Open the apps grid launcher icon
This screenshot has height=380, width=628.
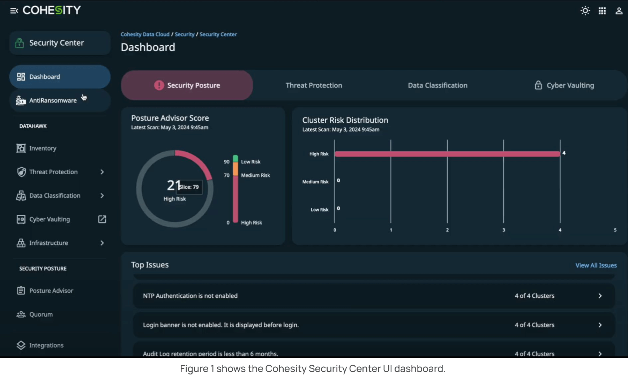click(602, 11)
